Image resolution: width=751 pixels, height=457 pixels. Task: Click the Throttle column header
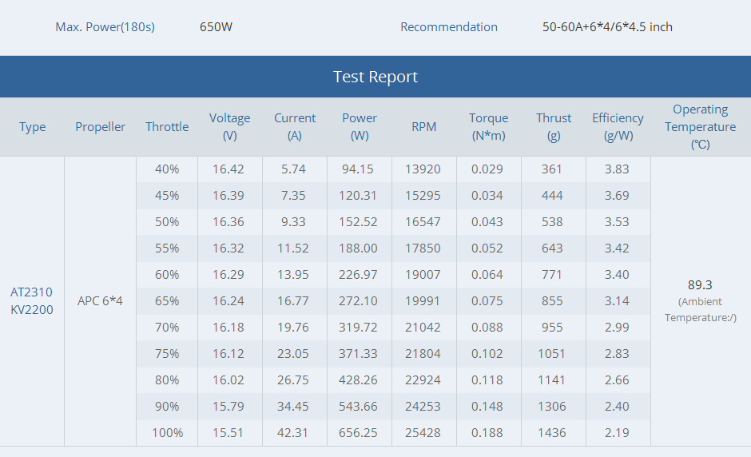tap(167, 127)
